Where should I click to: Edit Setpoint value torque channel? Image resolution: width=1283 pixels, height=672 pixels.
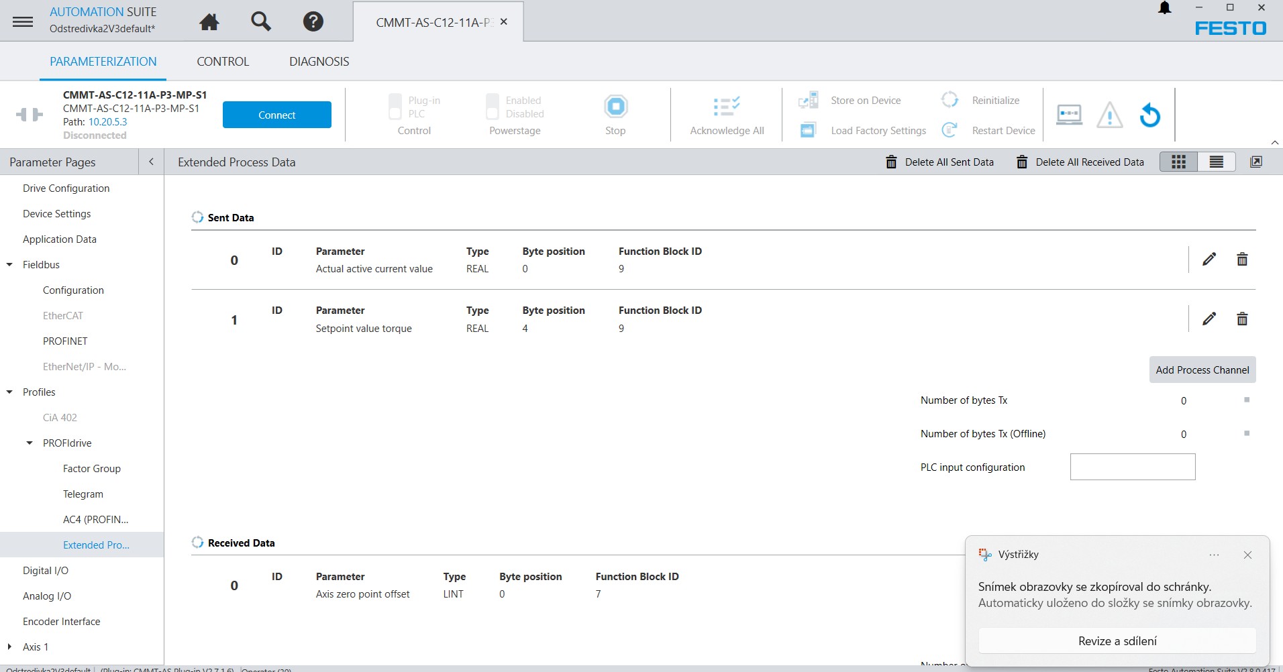[1209, 319]
